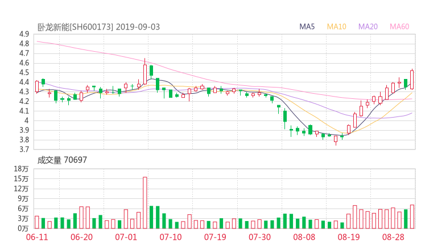This screenshot has width=421, height=250.
Task: Click the 07-10 date label
Action: (x=171, y=237)
